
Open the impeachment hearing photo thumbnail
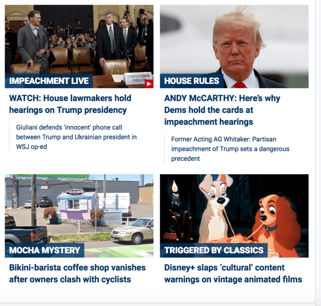click(79, 46)
